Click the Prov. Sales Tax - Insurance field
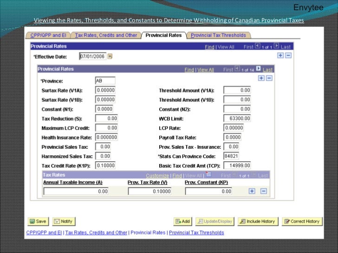The image size is (338, 253). (231, 147)
